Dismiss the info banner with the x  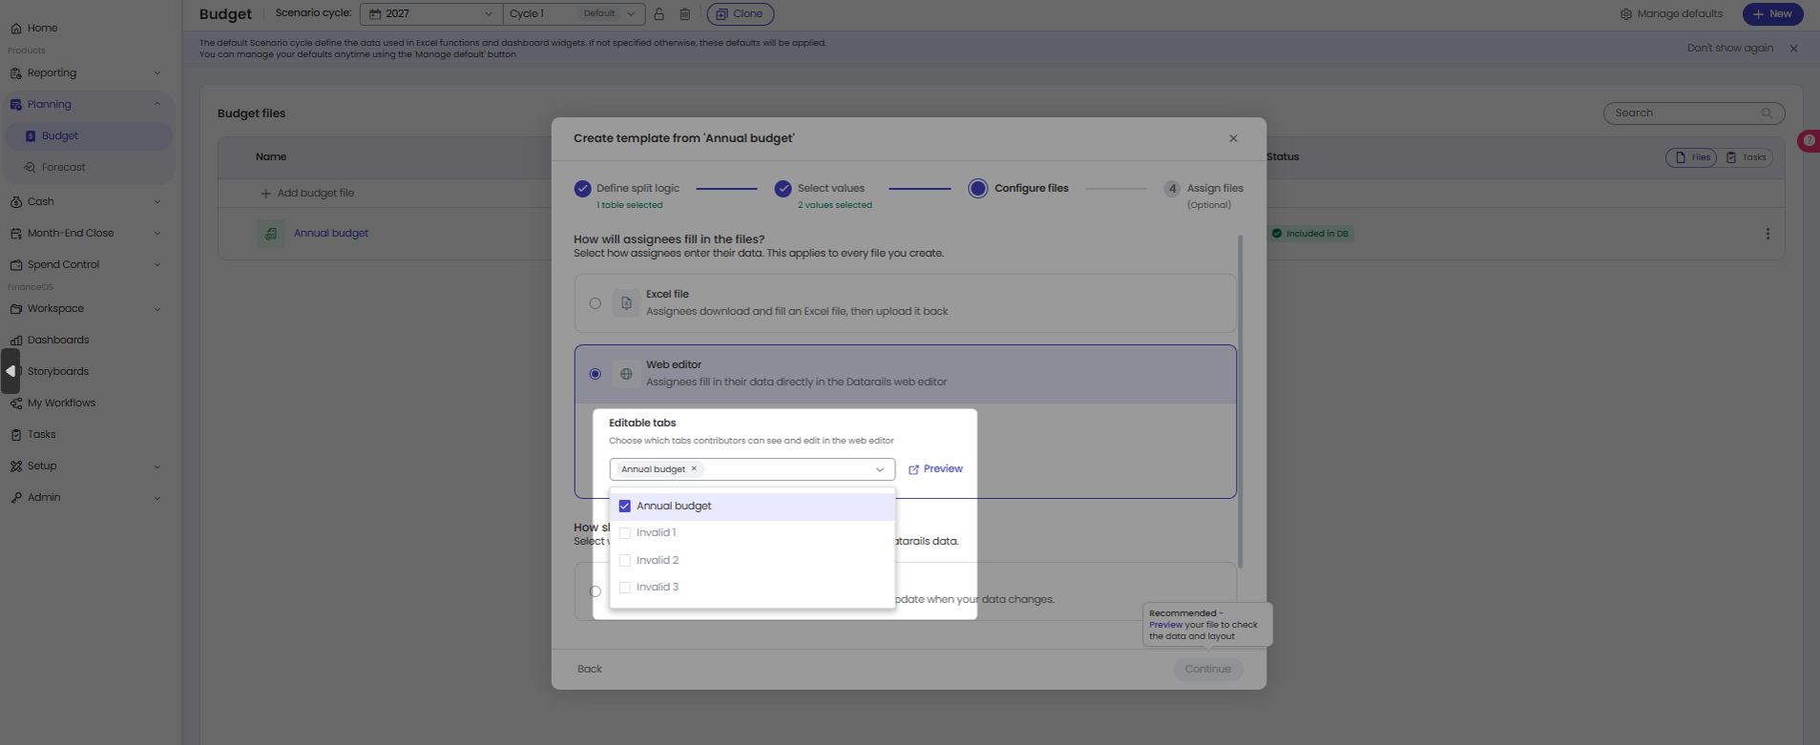[x=1793, y=49]
